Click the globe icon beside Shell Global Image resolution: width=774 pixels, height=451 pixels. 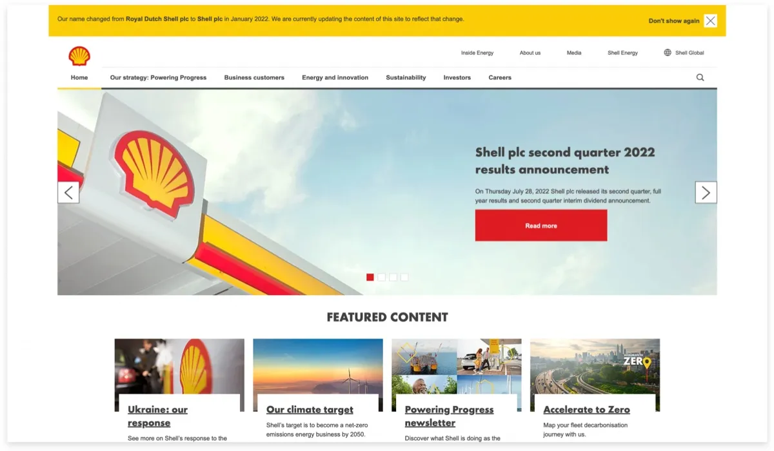668,53
